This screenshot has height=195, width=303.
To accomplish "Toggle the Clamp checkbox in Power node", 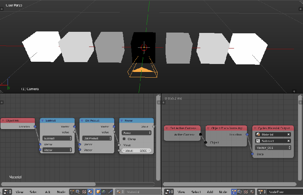I will pyautogui.click(x=124, y=139).
